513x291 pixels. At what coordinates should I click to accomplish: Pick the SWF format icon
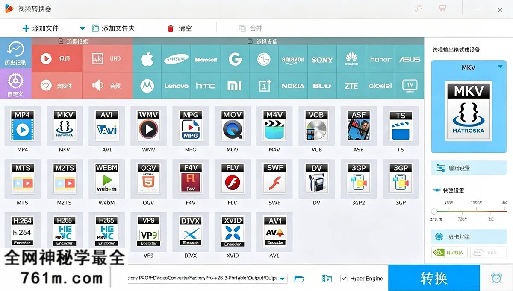point(274,178)
